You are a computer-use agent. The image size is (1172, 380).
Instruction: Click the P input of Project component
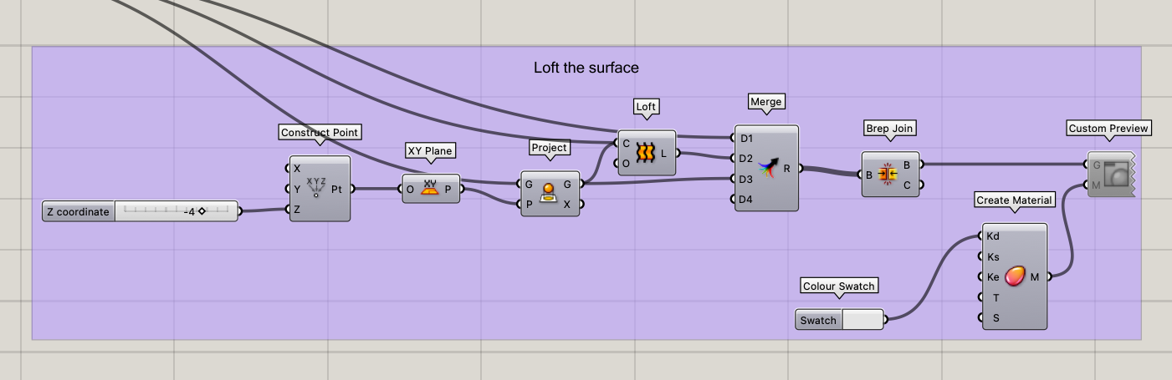coord(529,204)
